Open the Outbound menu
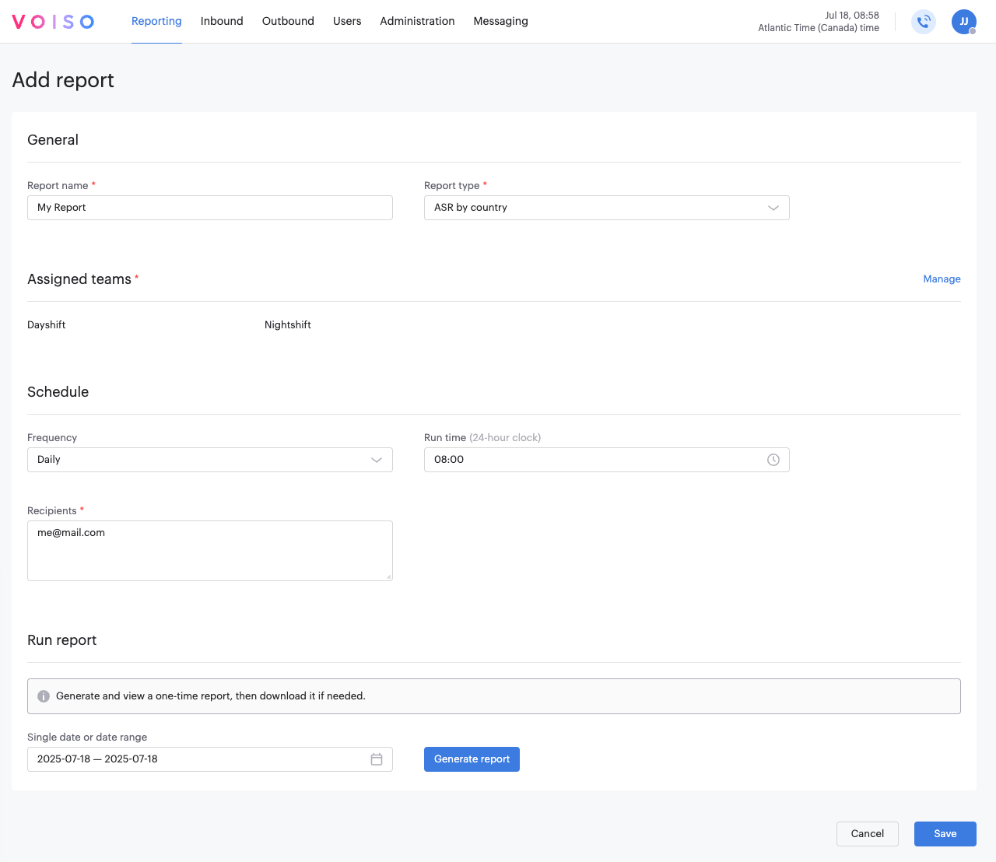This screenshot has height=862, width=996. point(288,21)
